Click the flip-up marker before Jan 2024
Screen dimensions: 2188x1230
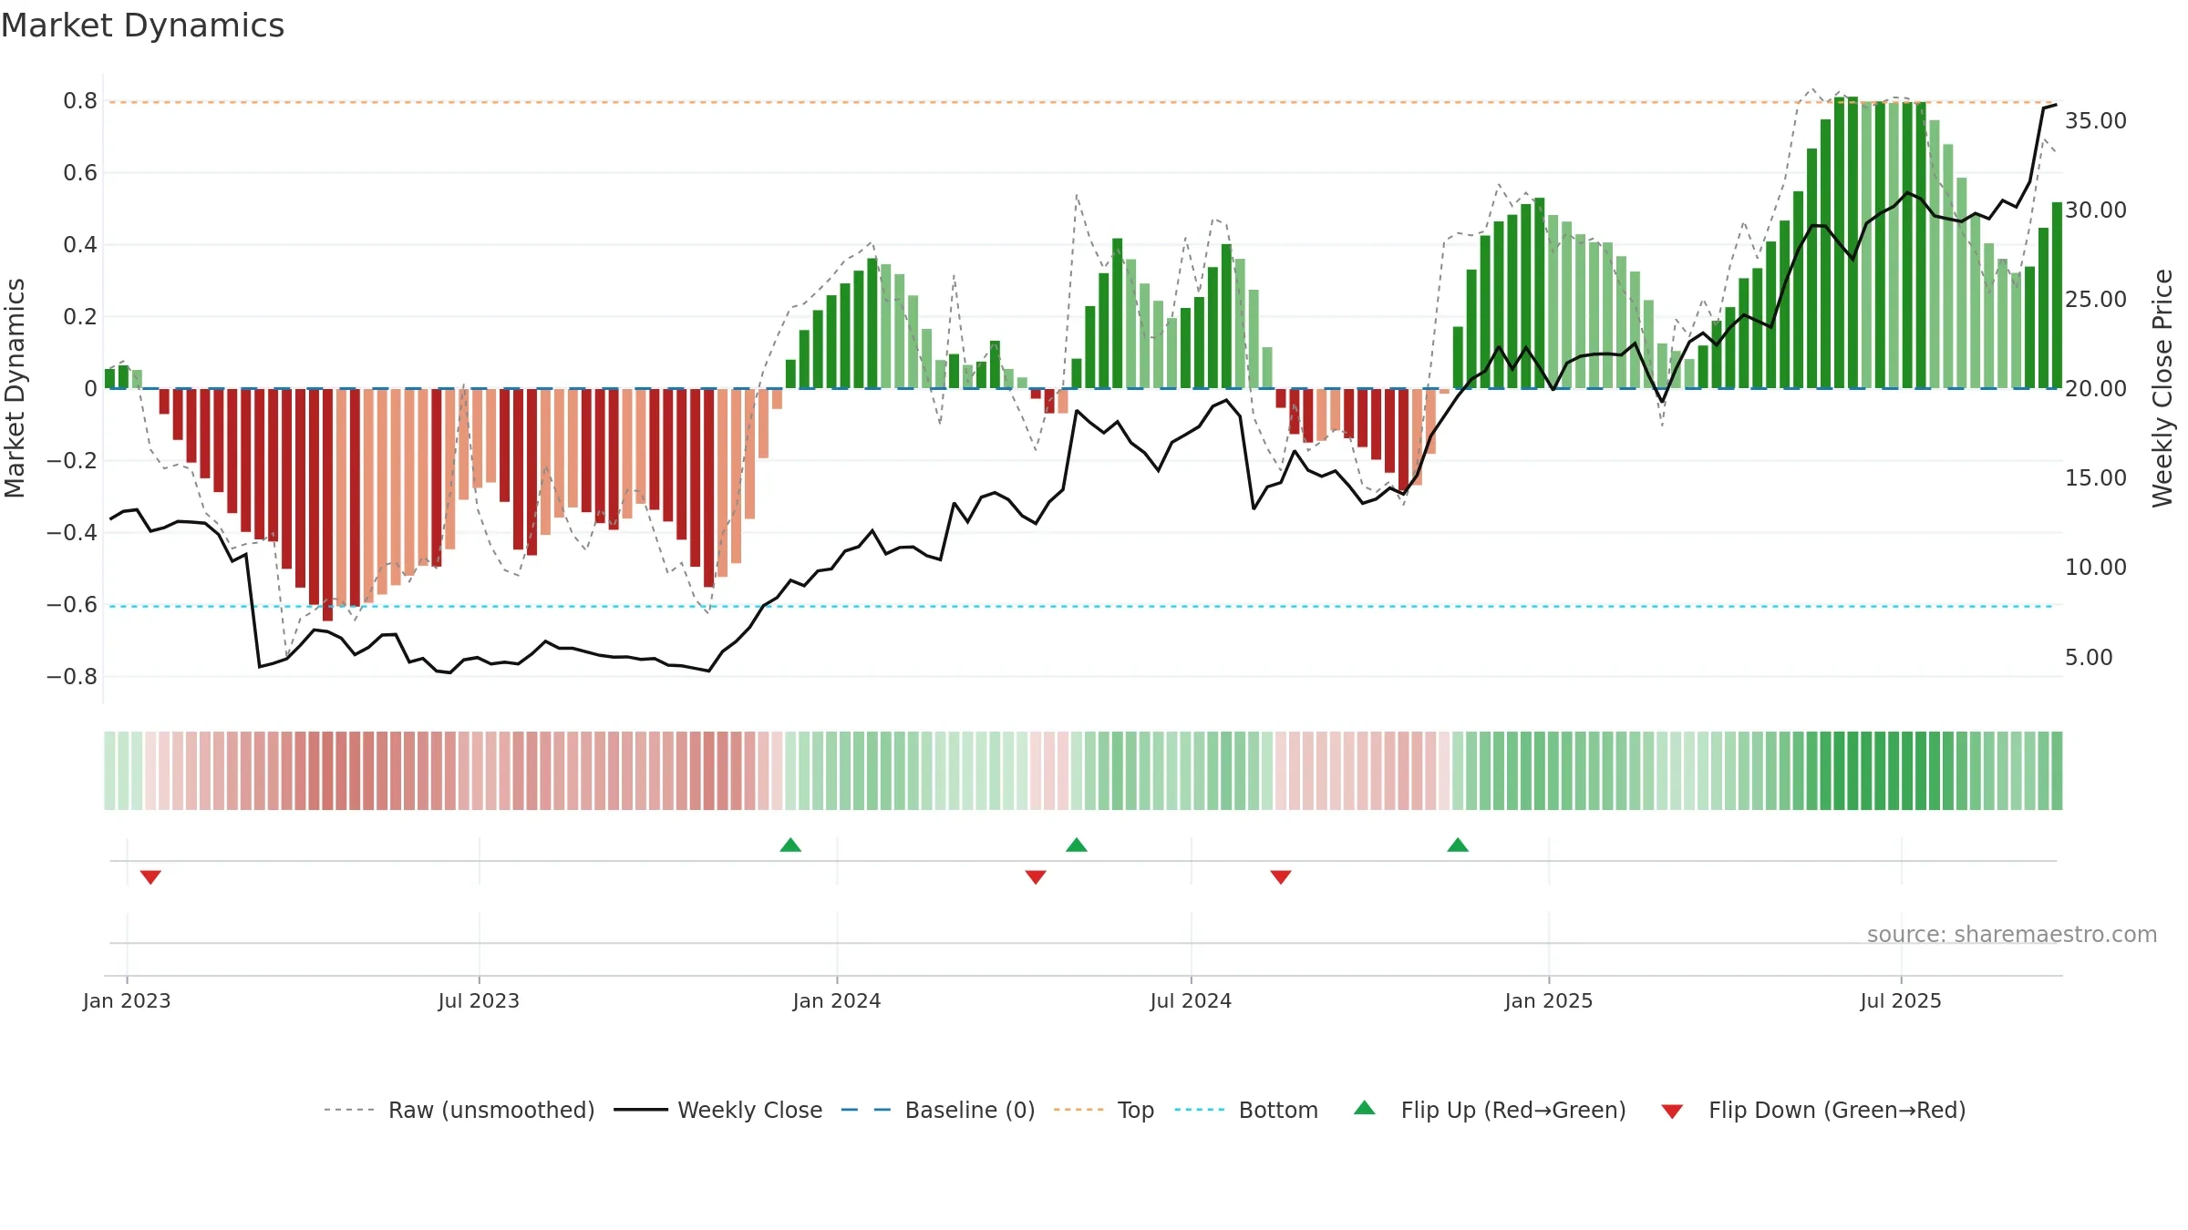click(790, 845)
